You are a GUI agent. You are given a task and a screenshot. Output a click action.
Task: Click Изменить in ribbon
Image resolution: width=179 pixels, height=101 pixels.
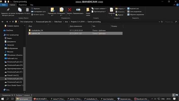[x=120, y=12]
